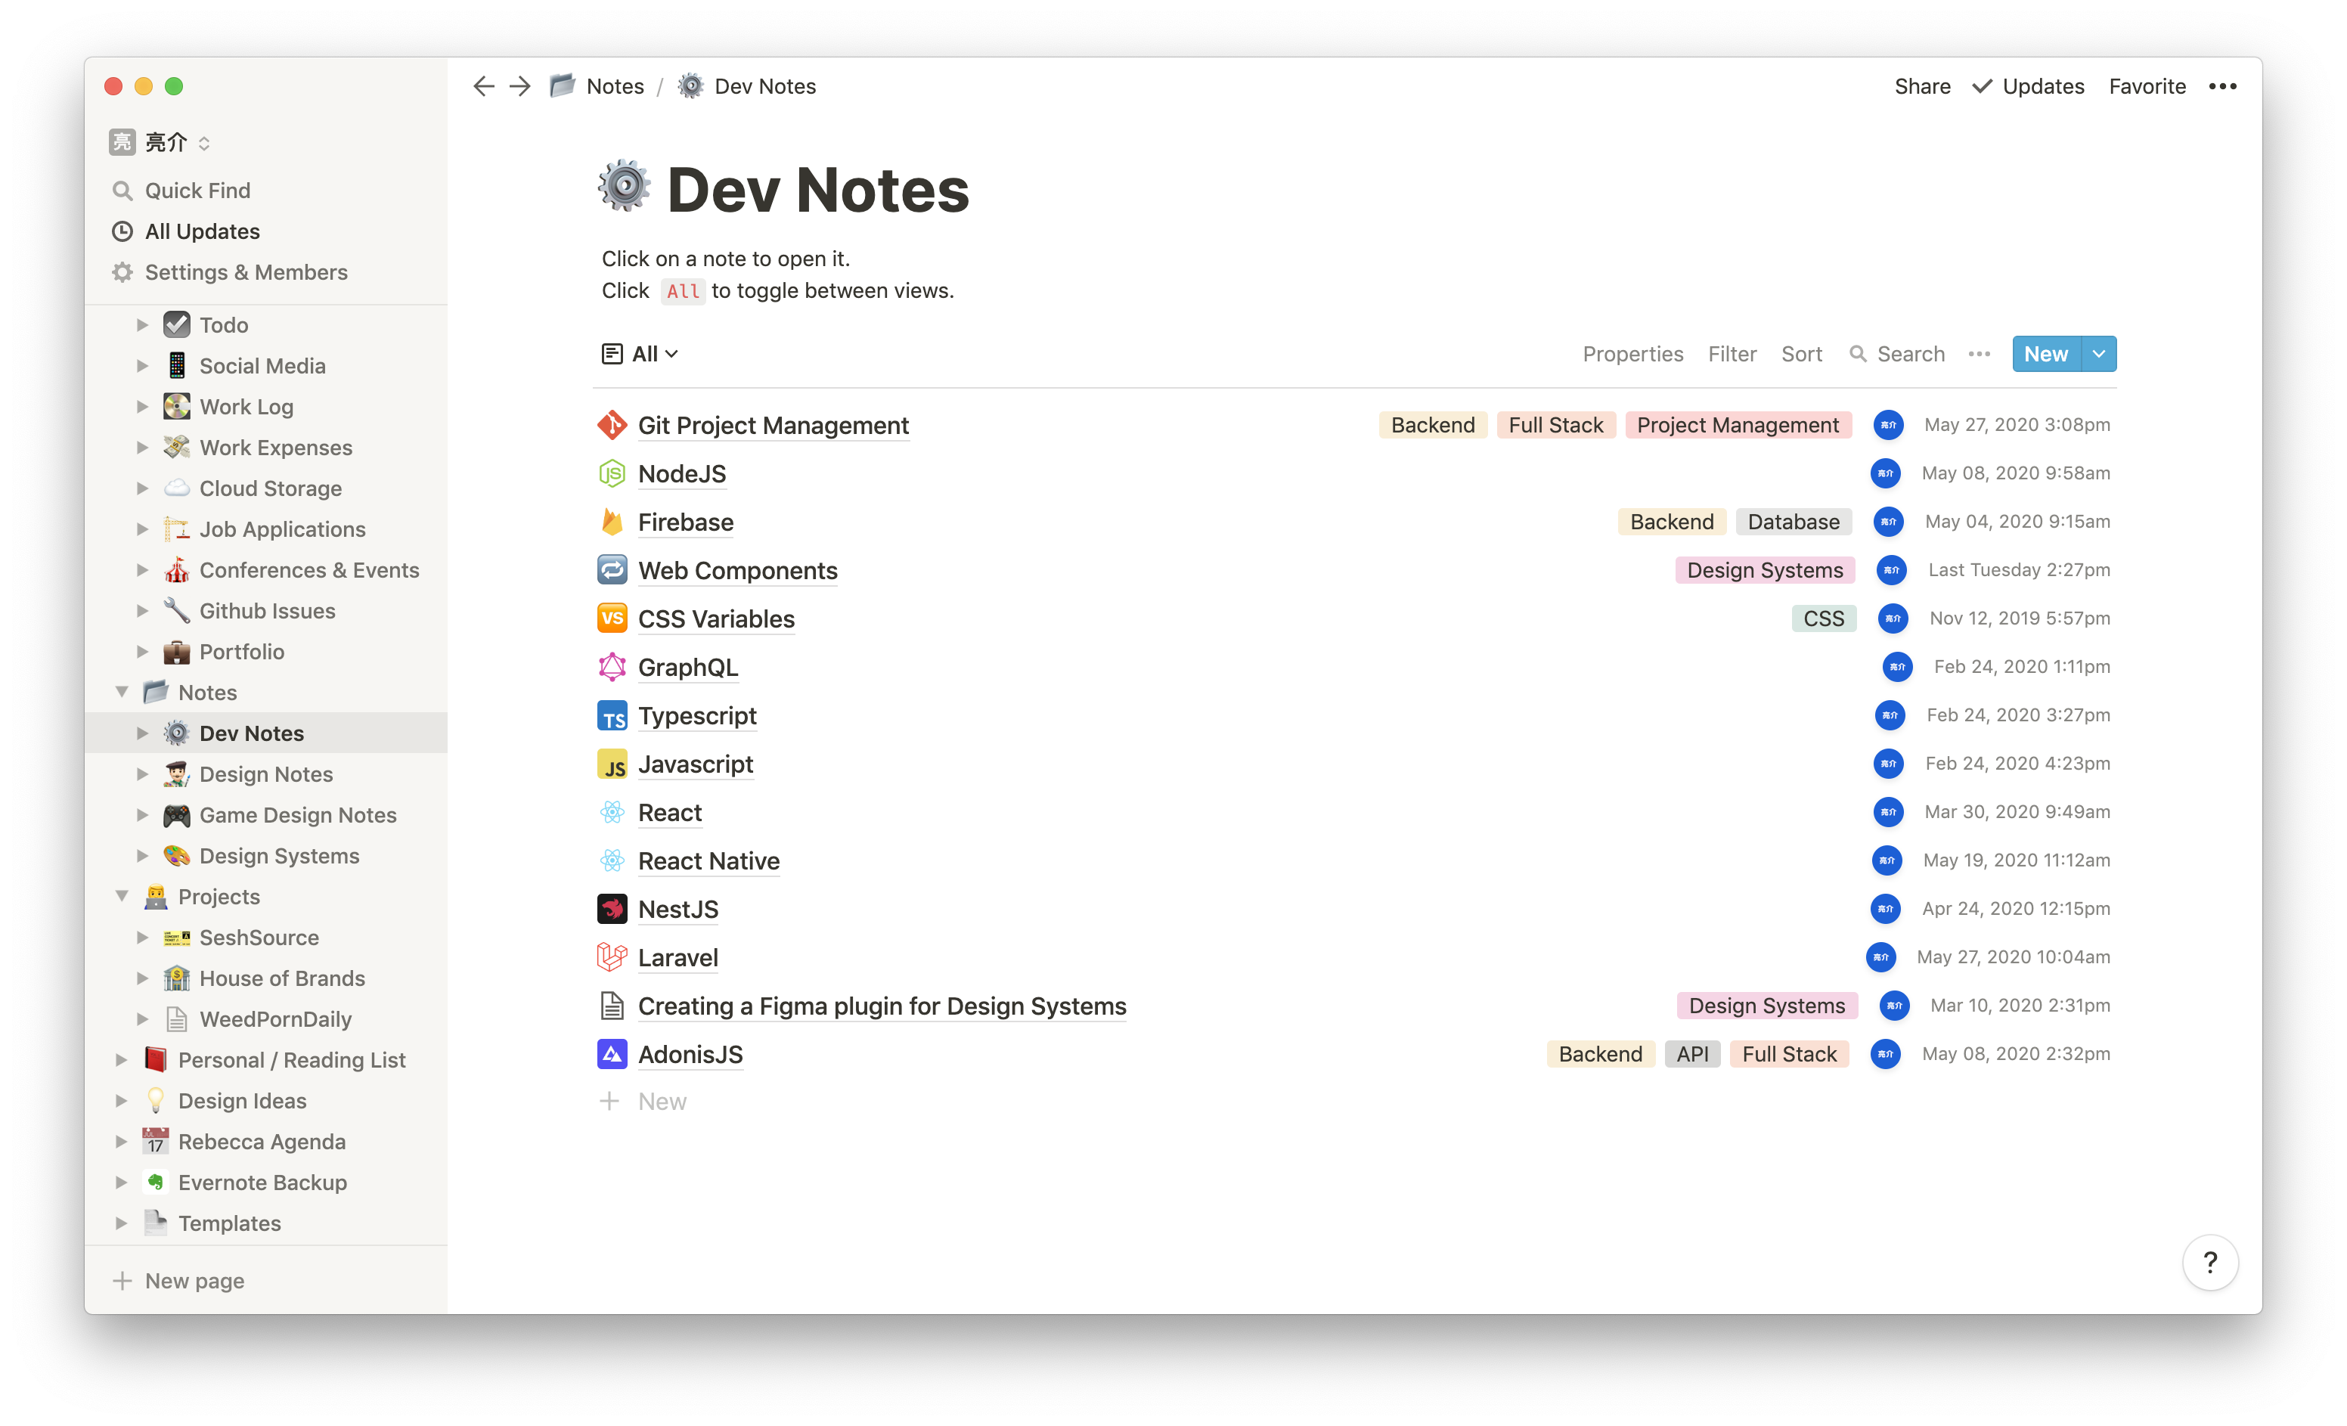Collapse the Notes section in the sidebar

pyautogui.click(x=122, y=692)
